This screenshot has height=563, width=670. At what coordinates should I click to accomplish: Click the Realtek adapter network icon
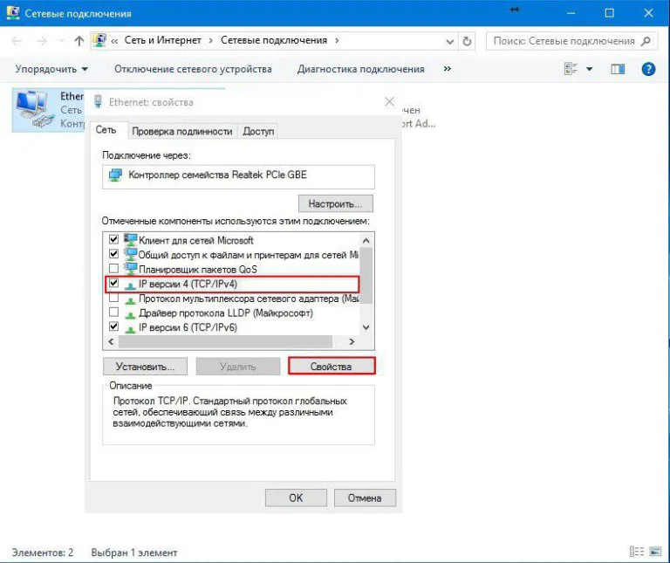115,175
